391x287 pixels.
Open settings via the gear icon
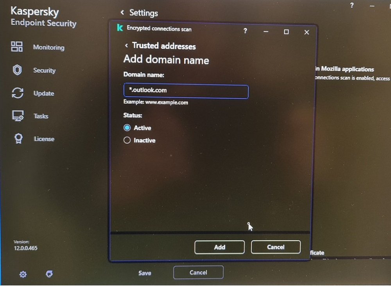coord(23,274)
